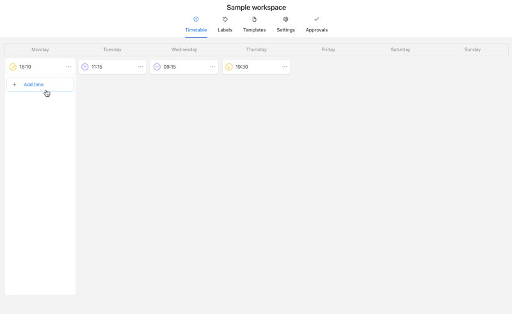Click the yellow clock icon beside 18:10
Image resolution: width=512 pixels, height=314 pixels.
(13, 67)
